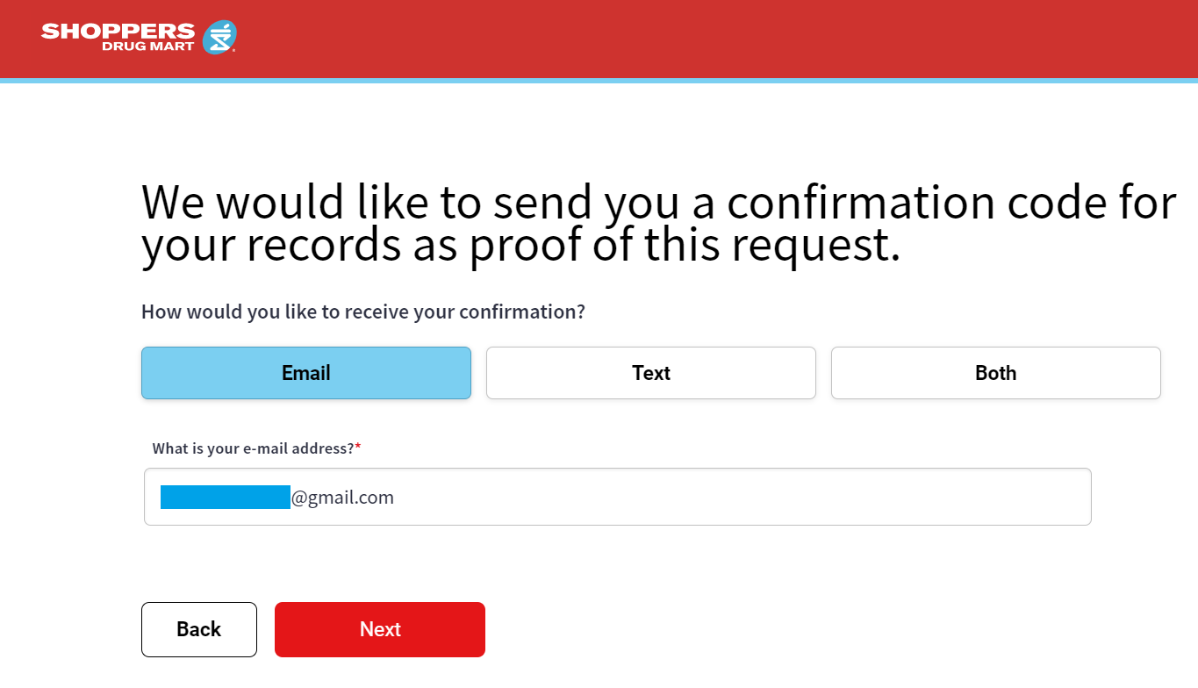Go back with the Back button

[199, 629]
